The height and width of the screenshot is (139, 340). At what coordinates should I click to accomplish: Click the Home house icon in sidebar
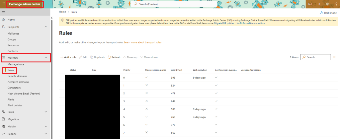[x=3, y=20]
